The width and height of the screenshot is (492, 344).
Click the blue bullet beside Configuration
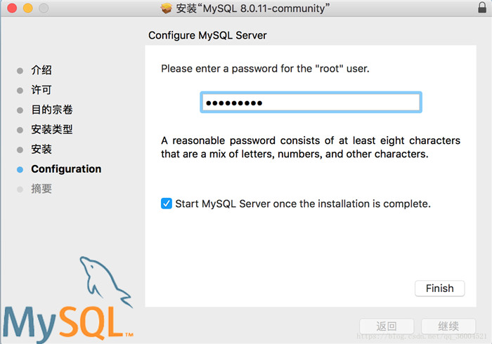(x=20, y=169)
